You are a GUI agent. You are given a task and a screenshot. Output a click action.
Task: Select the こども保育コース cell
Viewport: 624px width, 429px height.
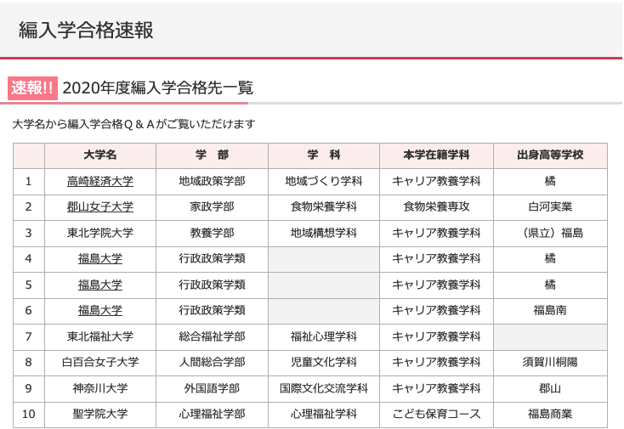pyautogui.click(x=436, y=414)
